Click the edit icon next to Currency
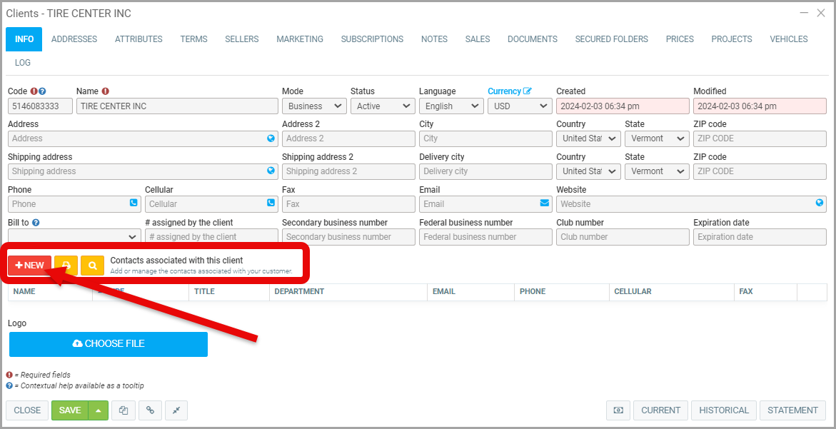This screenshot has height=429, width=836. tap(528, 91)
